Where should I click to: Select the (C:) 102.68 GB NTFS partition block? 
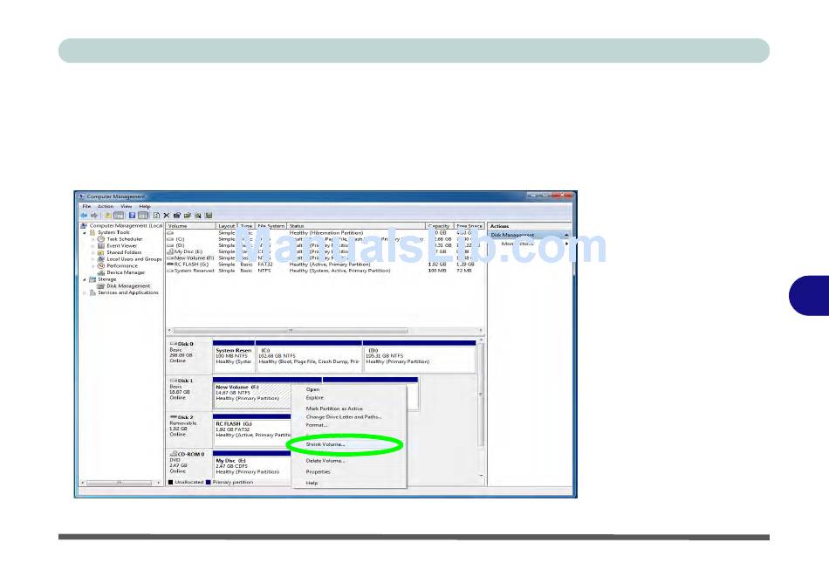pos(309,357)
